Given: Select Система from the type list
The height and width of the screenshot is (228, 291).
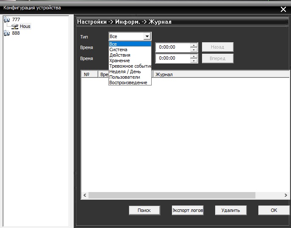Looking at the screenshot, I should tap(118, 49).
